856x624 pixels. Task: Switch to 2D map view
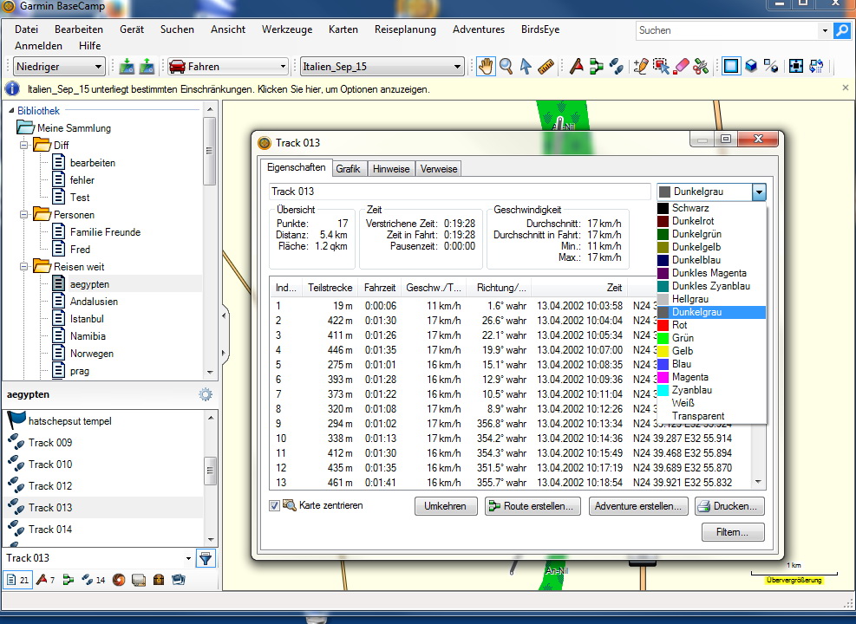731,67
